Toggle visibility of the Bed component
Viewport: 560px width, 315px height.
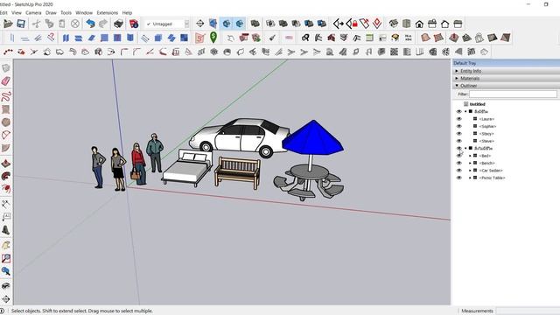(x=459, y=156)
